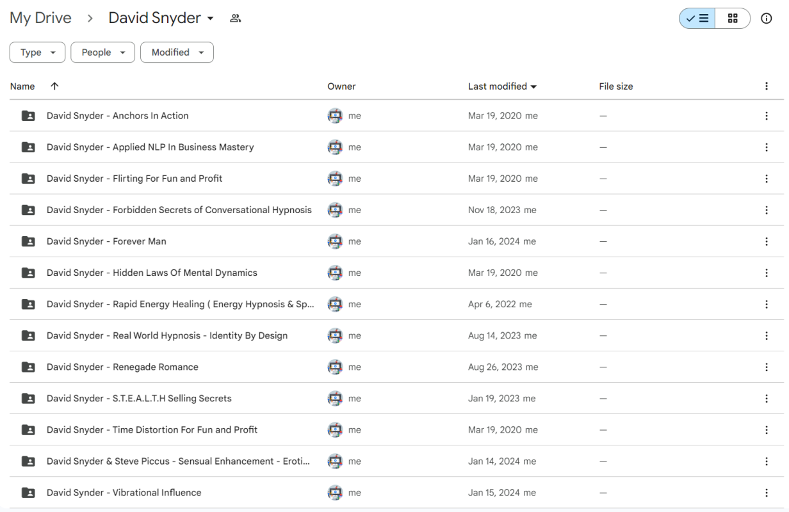Click the Last modified column header
This screenshot has width=789, height=512.
coord(498,86)
